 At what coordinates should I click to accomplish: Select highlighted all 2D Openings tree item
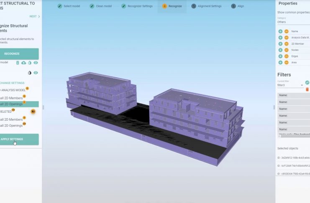pyautogui.click(x=12, y=104)
